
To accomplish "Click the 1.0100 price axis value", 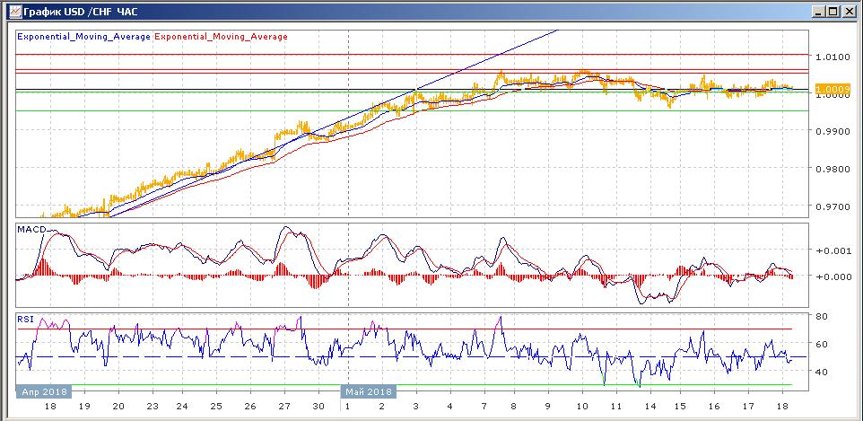I will [x=833, y=57].
